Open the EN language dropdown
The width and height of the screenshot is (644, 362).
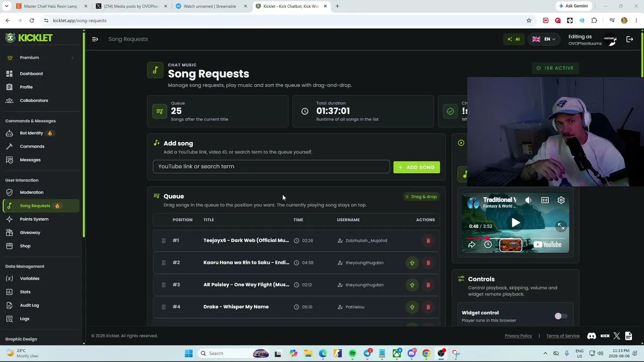pos(543,39)
